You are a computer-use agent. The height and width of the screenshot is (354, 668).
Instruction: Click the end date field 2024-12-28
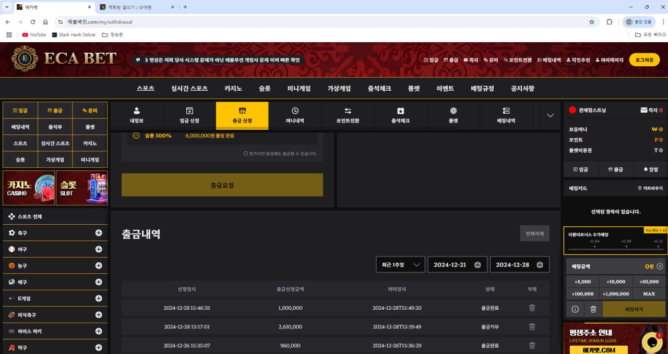click(512, 265)
